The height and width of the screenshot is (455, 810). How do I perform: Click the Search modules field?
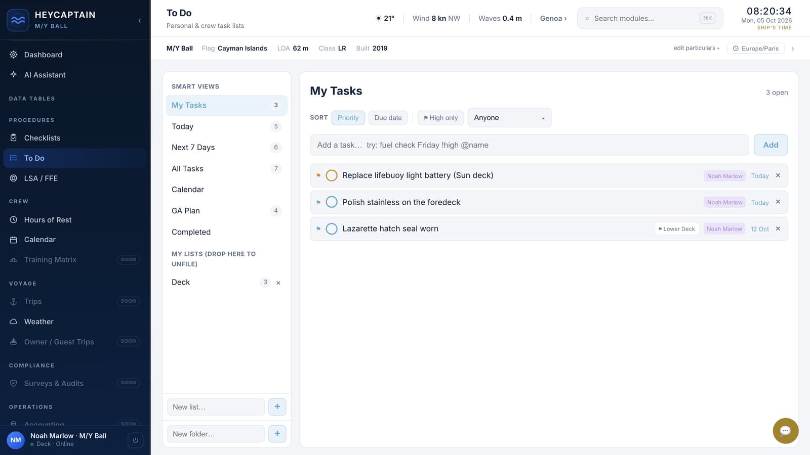point(650,18)
